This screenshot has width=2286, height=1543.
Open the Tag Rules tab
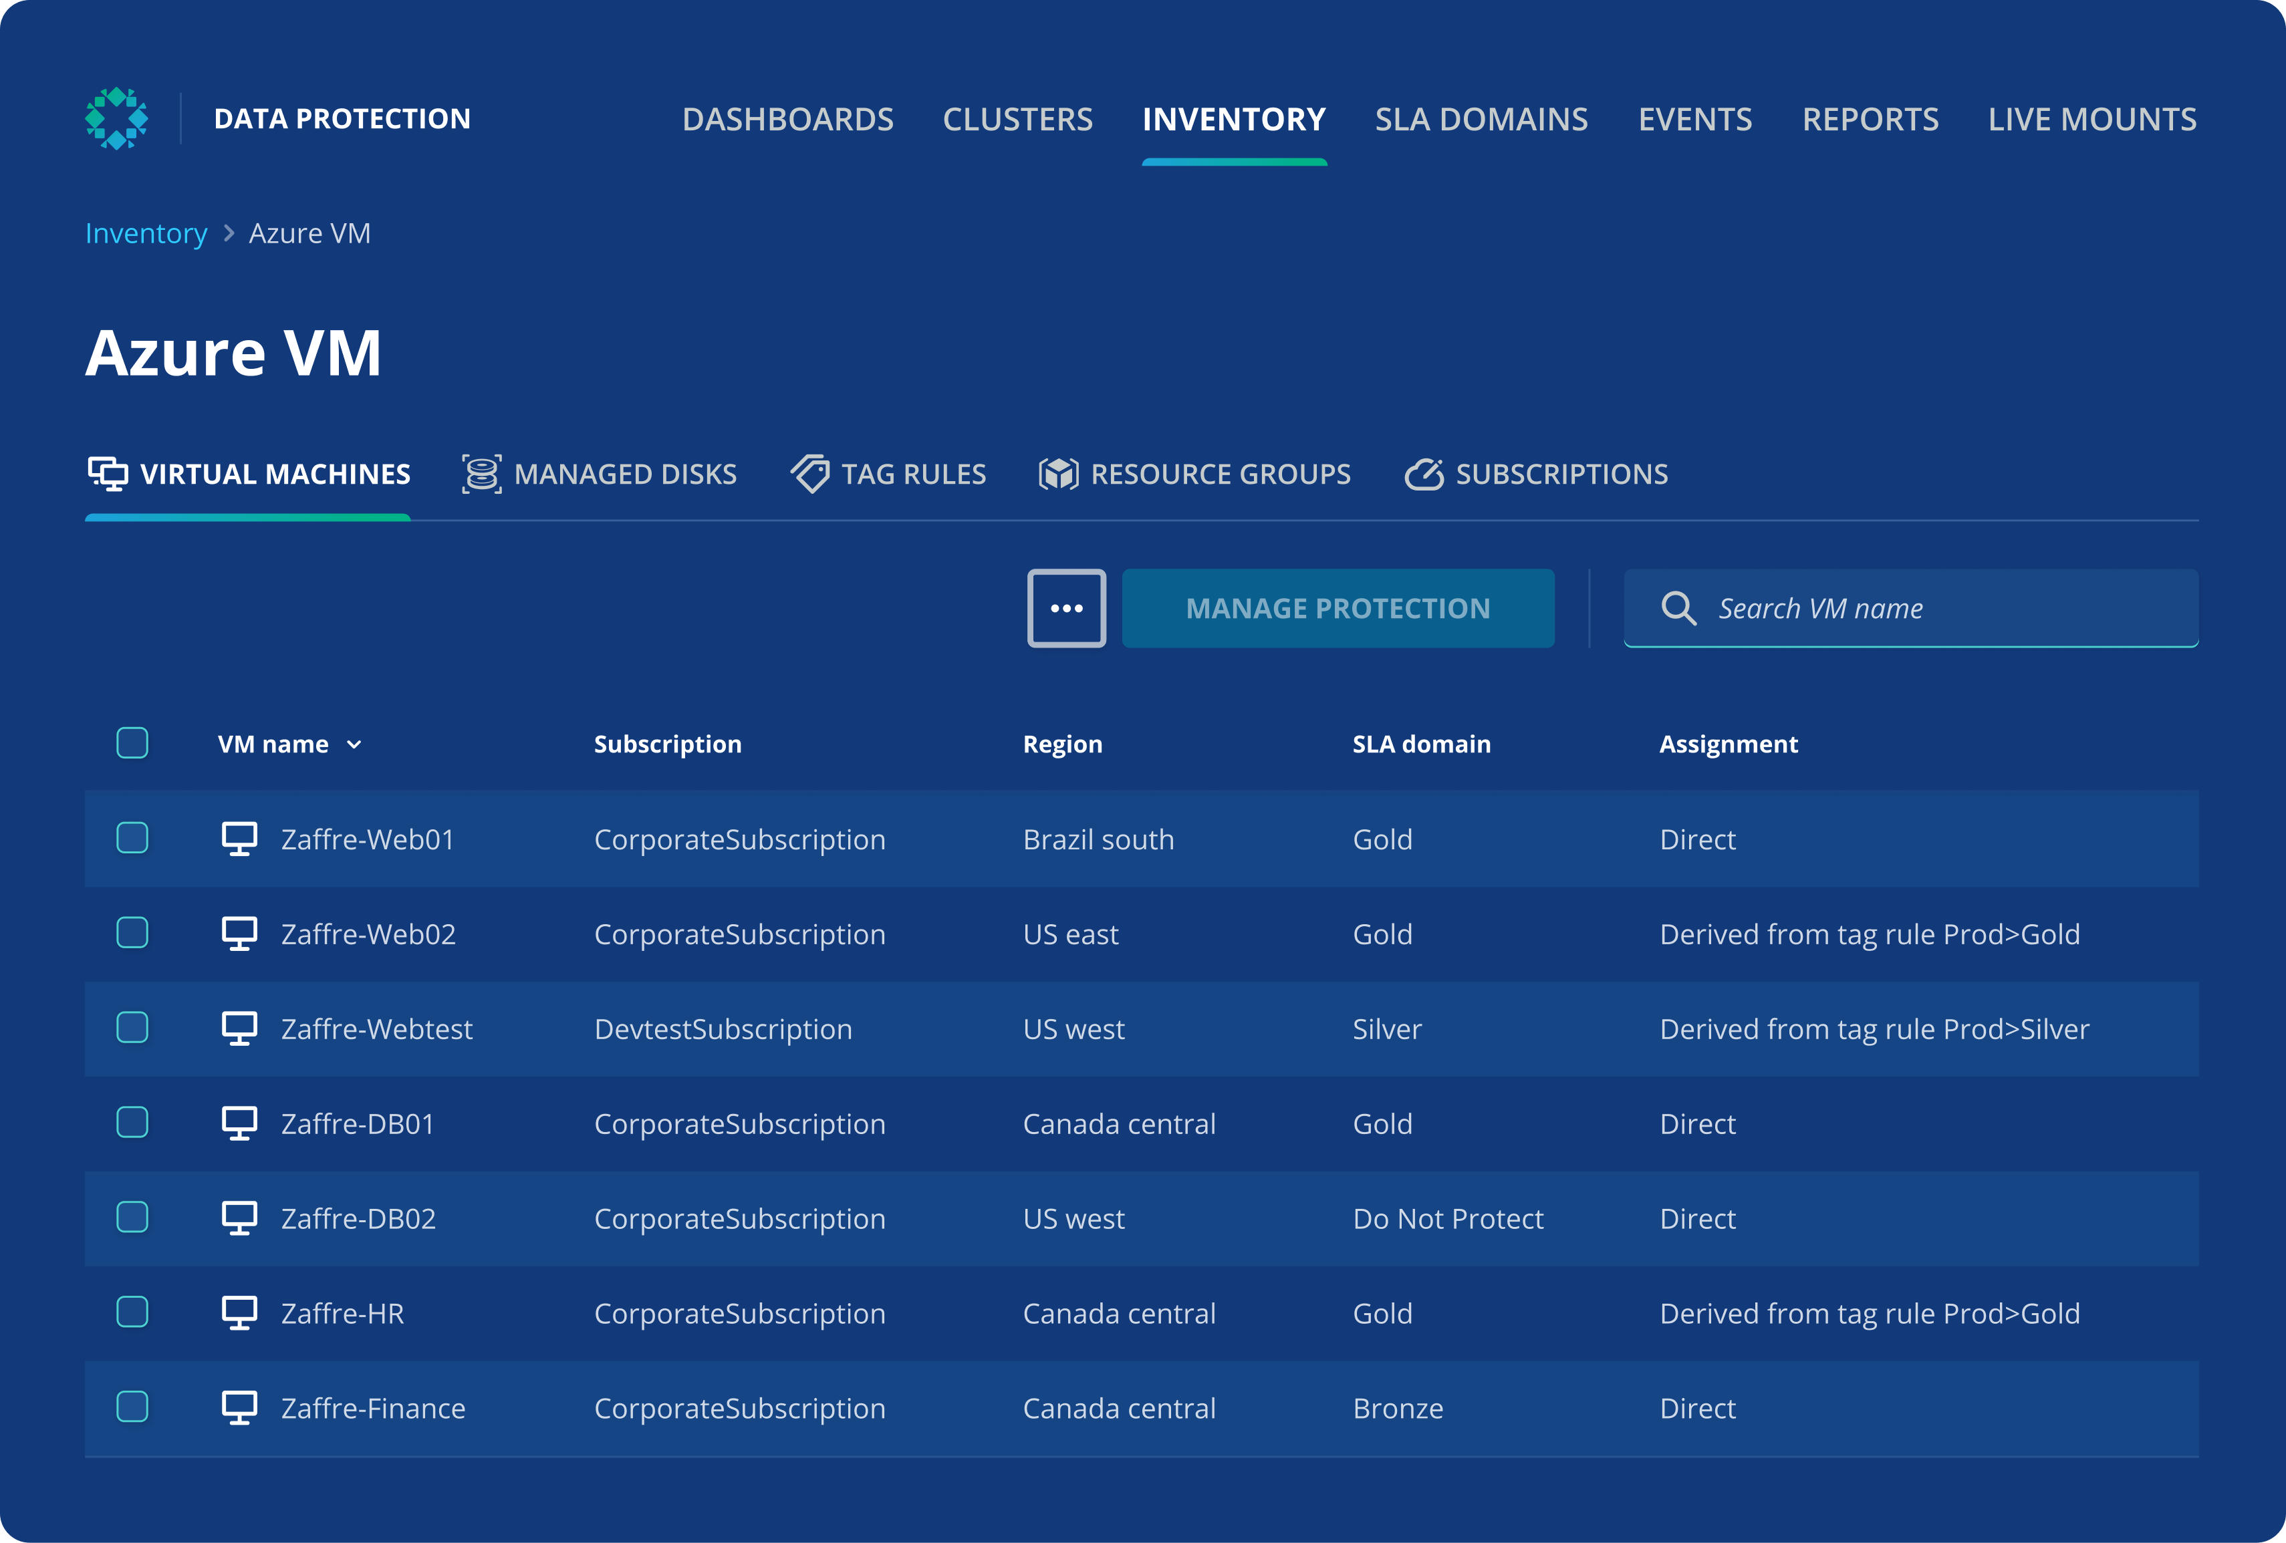point(888,474)
